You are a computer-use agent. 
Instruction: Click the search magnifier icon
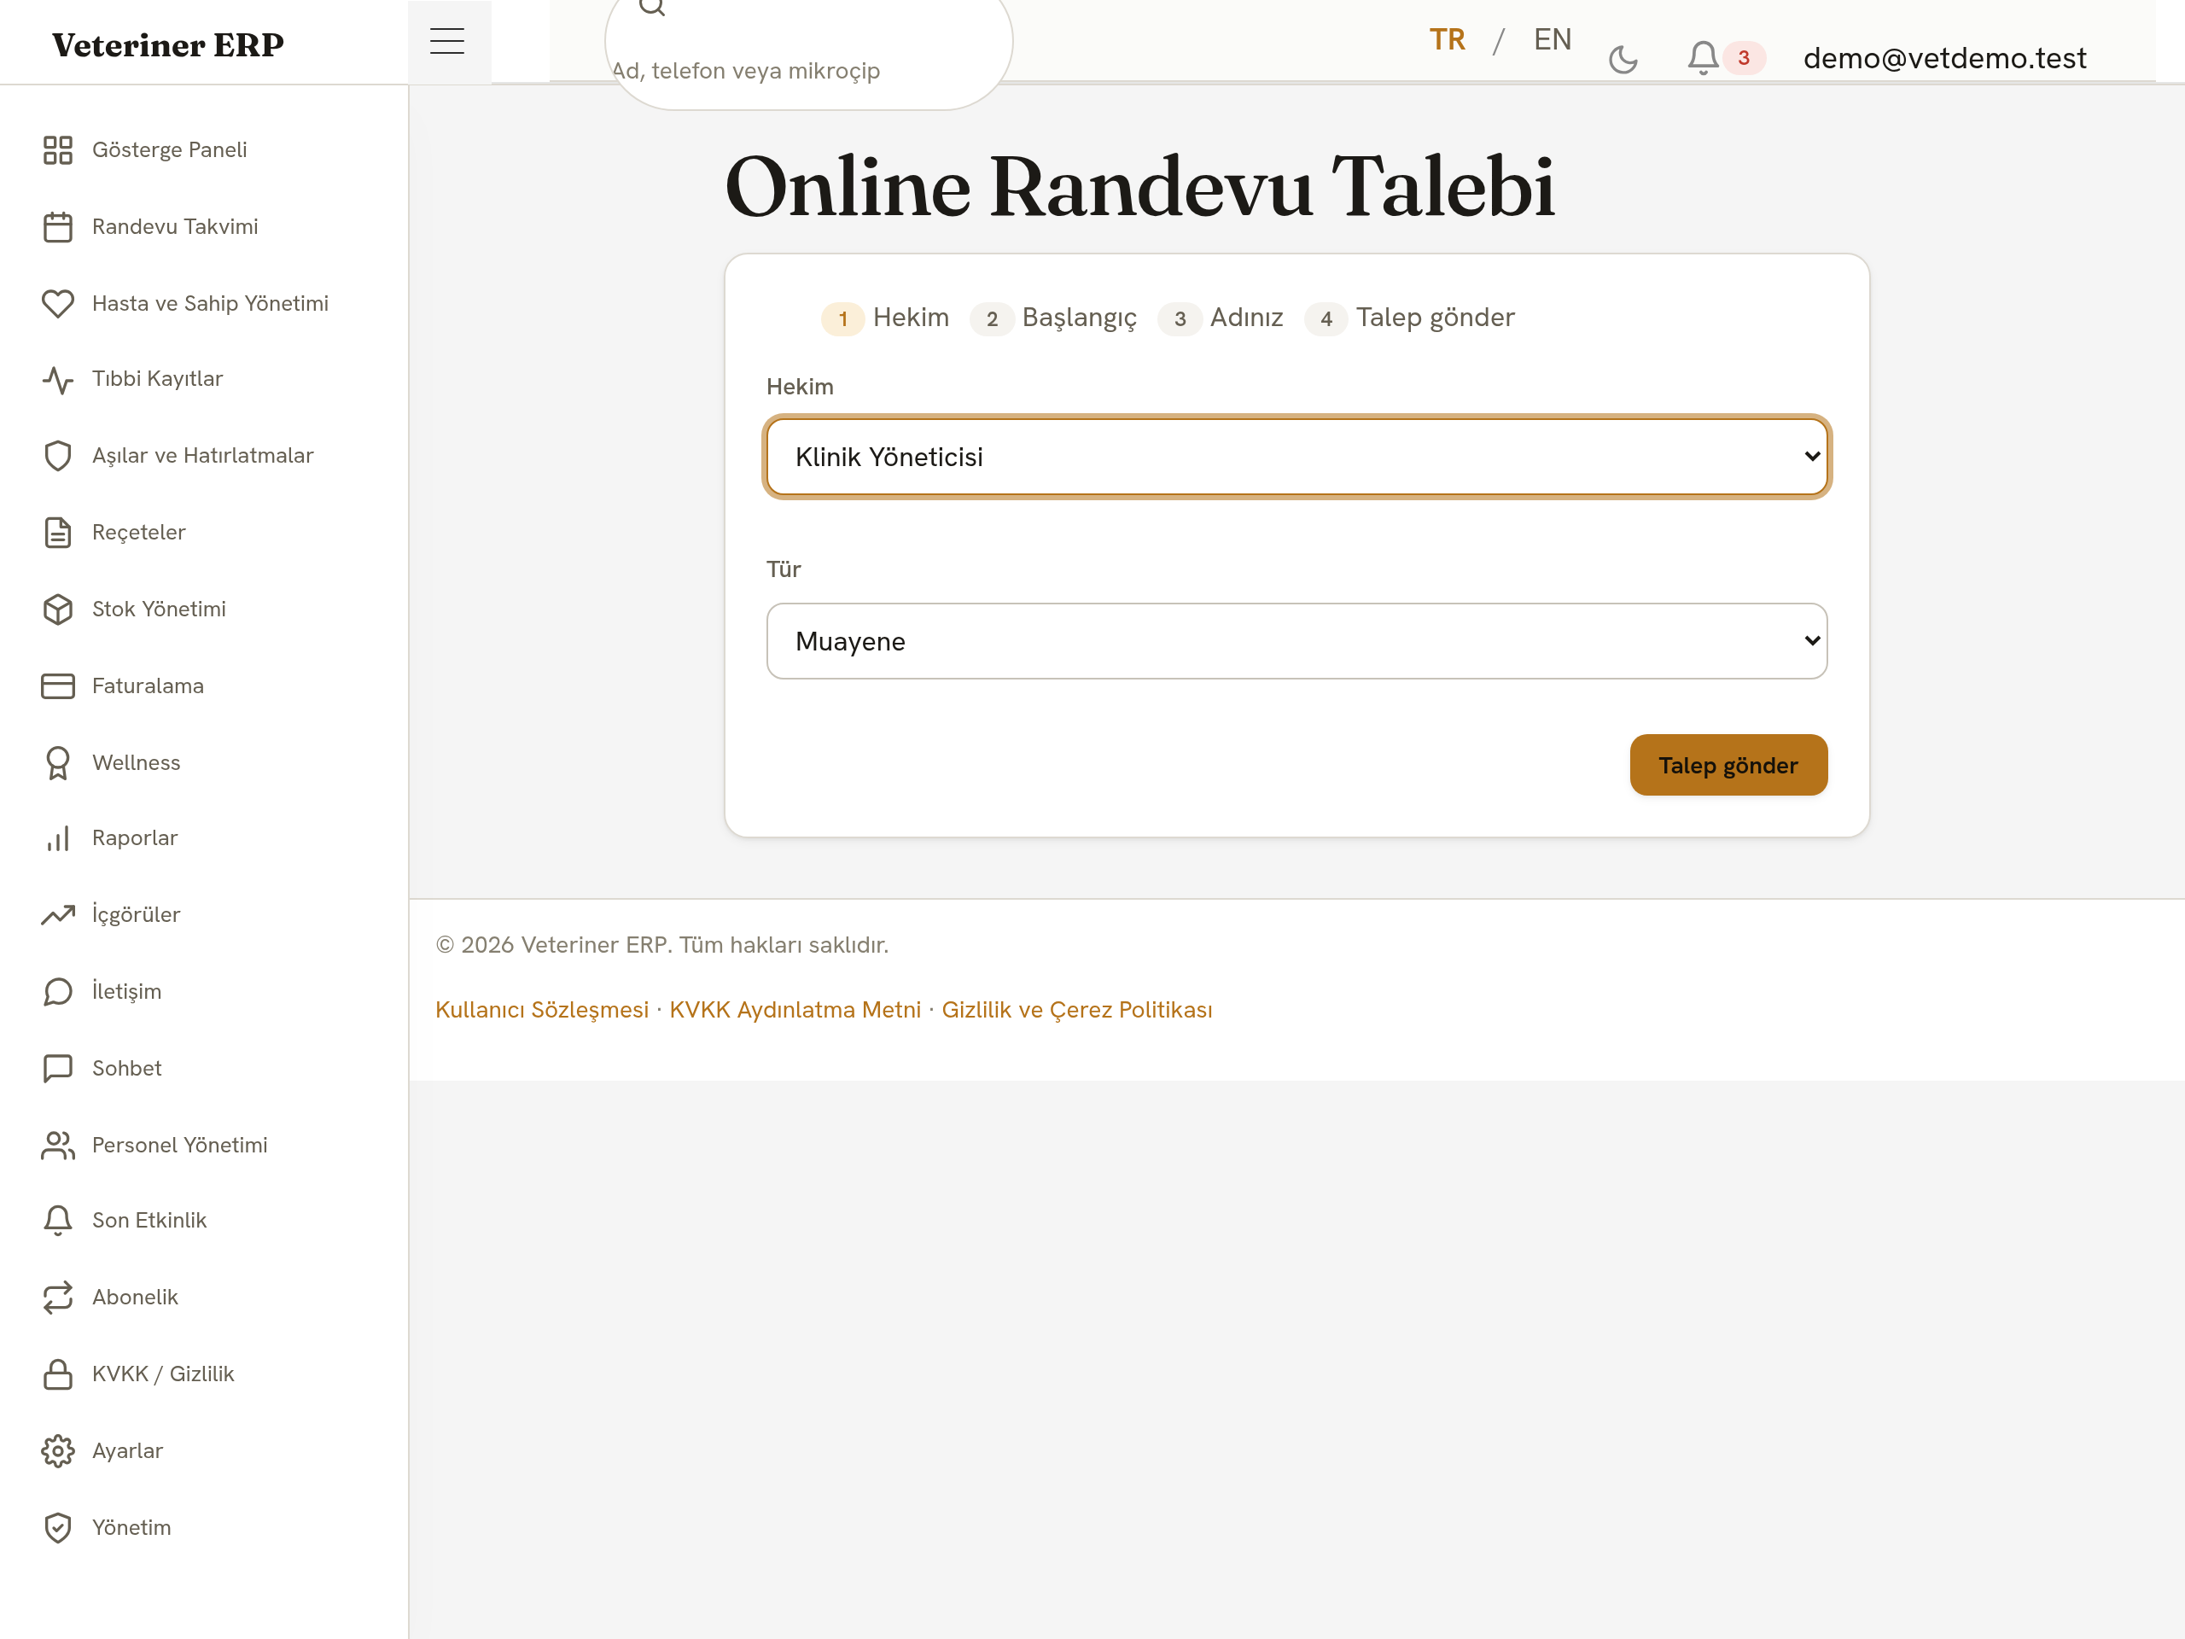(x=652, y=6)
